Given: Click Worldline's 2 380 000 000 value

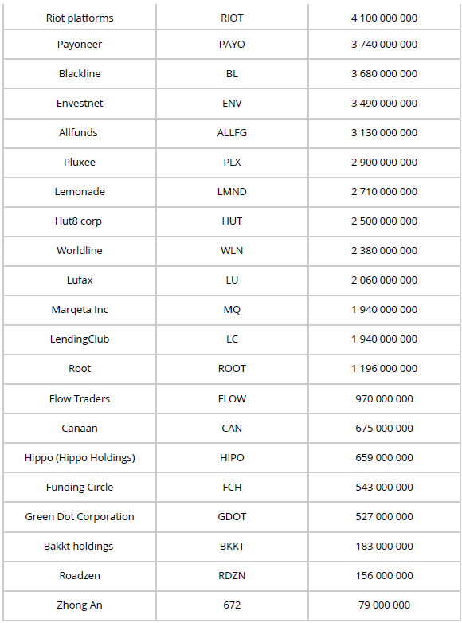Looking at the screenshot, I should click(384, 251).
